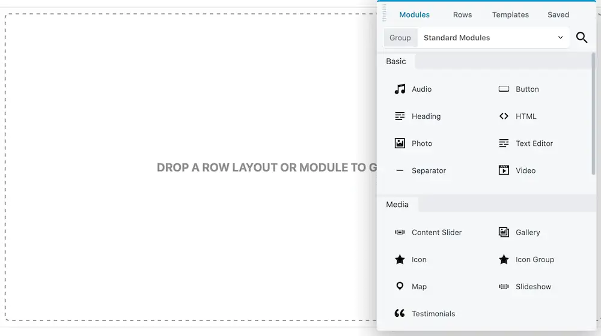
Task: Choose the Text Editor module icon
Action: click(x=504, y=143)
